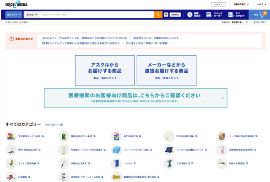Click the yellow machine parts category thumbnail
This screenshot has height=182, width=270.
pos(116,177)
